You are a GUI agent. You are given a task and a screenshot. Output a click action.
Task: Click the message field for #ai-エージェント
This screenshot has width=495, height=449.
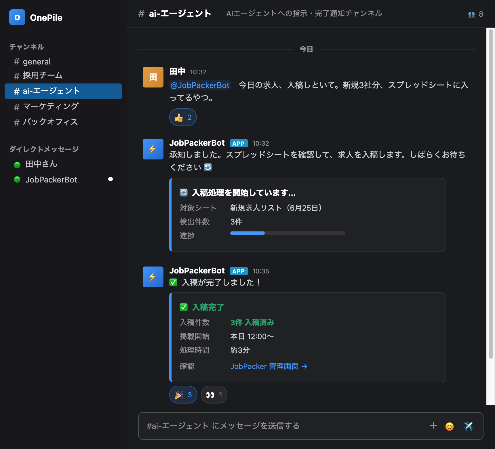point(311,426)
